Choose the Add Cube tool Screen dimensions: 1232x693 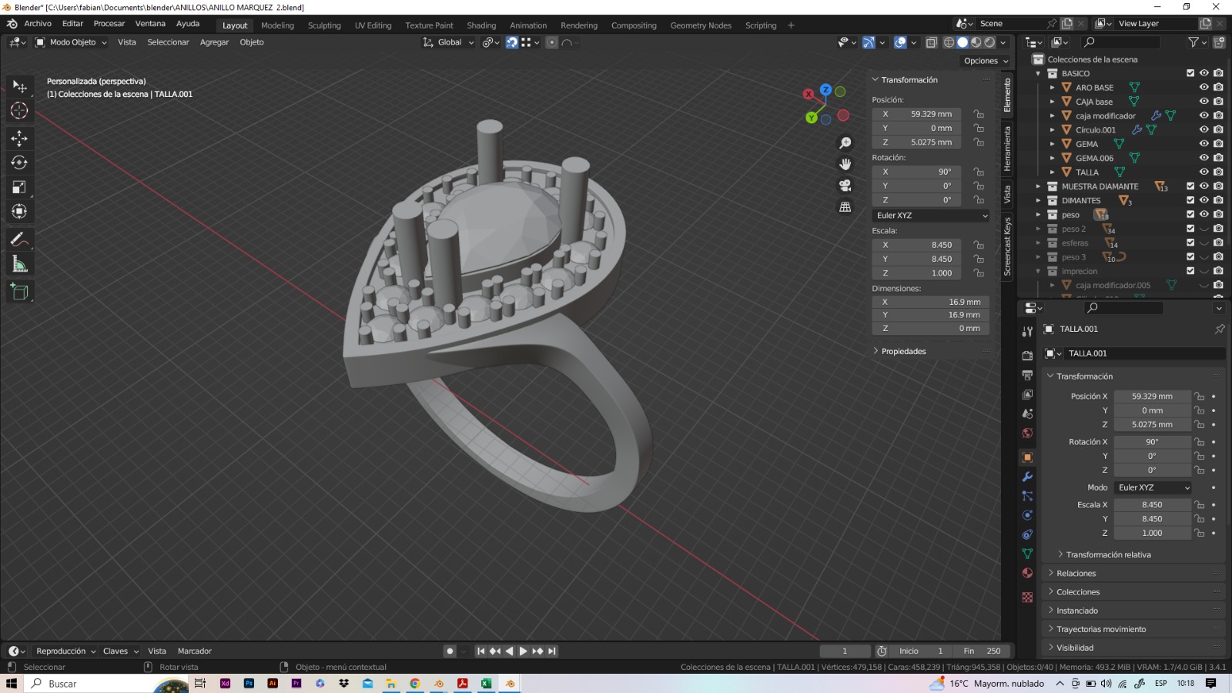click(19, 292)
